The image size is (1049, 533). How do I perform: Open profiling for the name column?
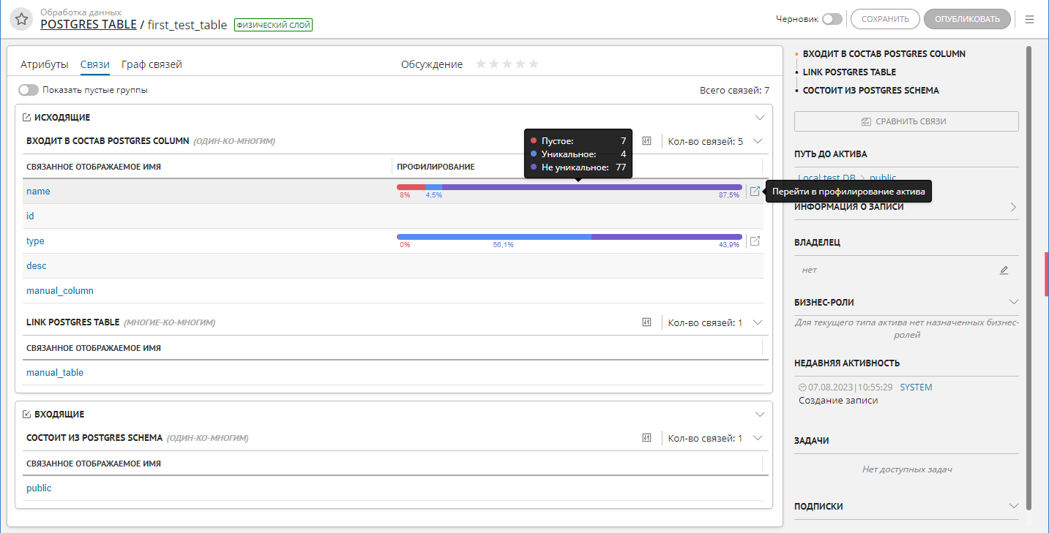[755, 192]
